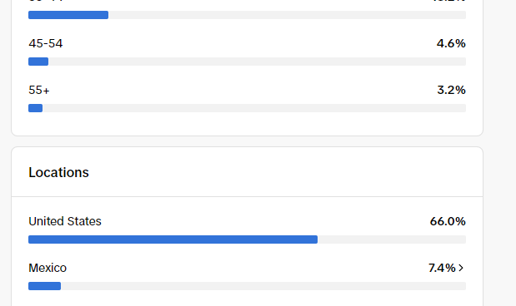Click gray unfilled bar above the 45-54 row

[287, 15]
